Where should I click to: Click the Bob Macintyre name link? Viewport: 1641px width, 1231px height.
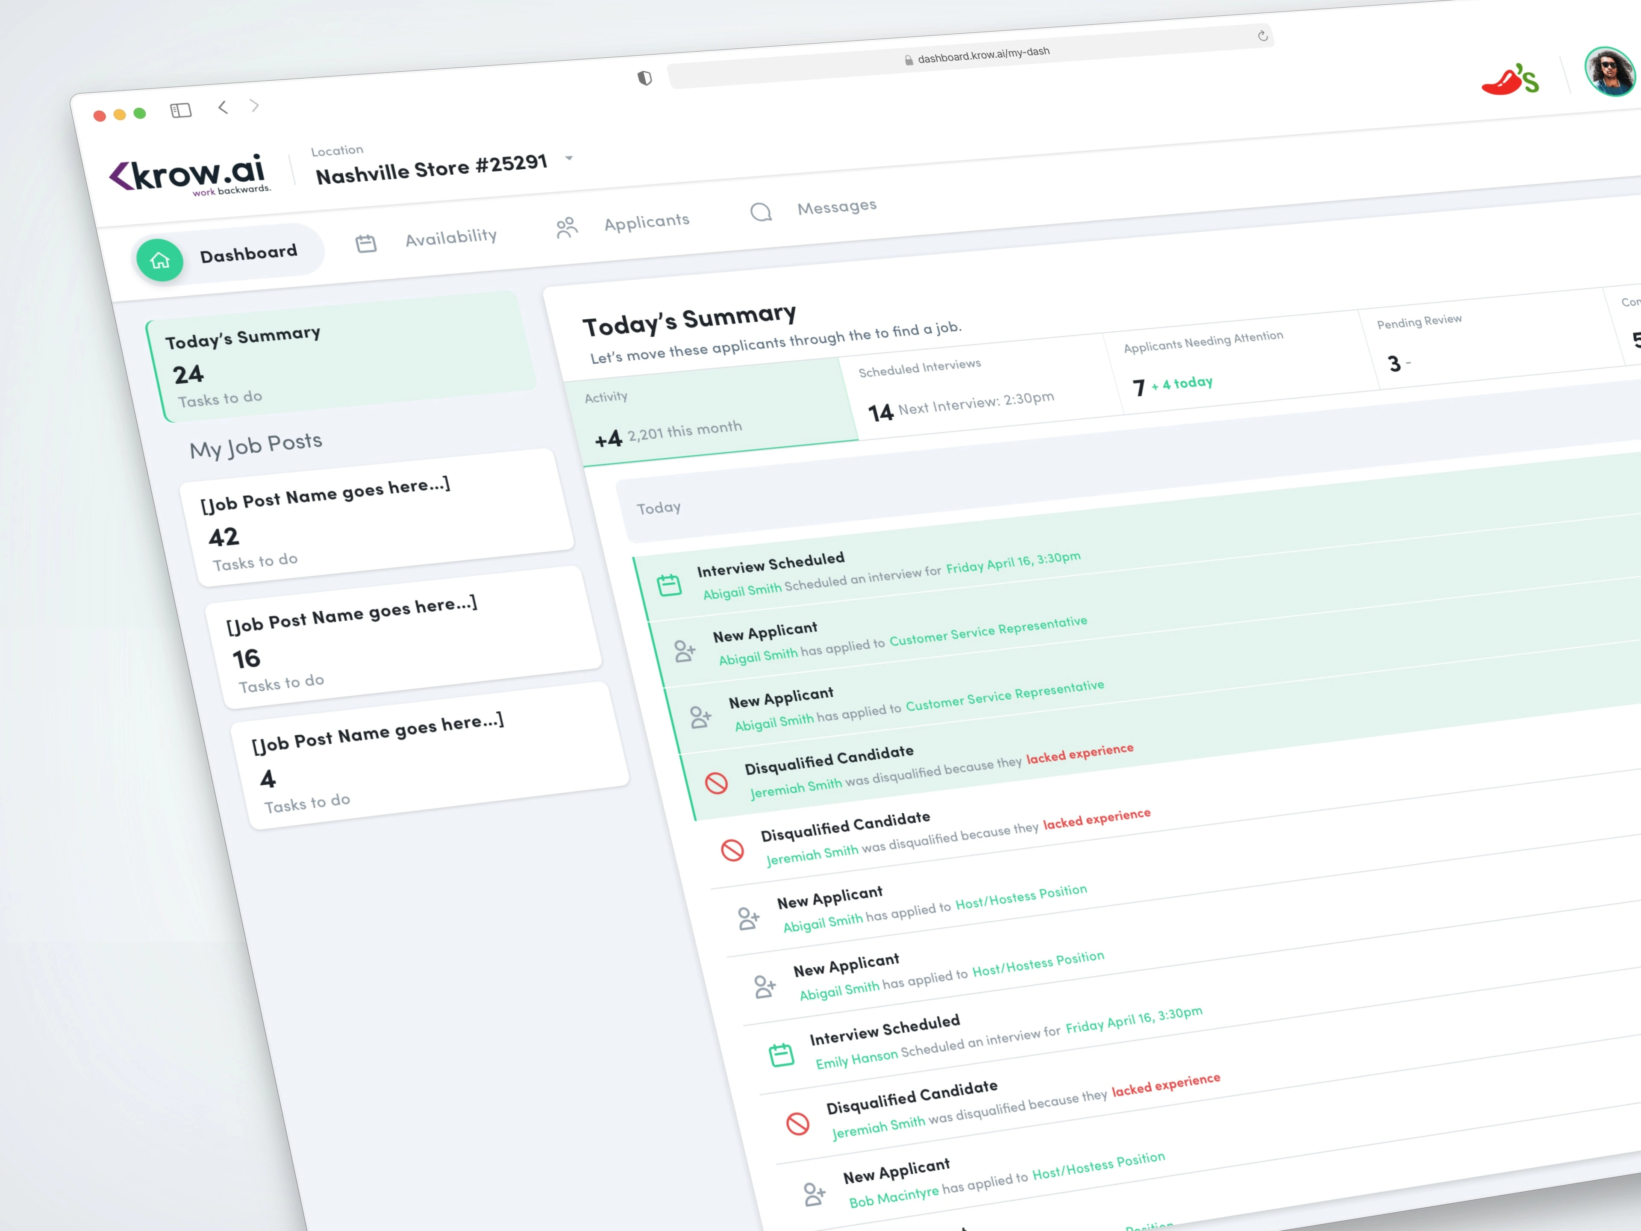click(x=893, y=1197)
